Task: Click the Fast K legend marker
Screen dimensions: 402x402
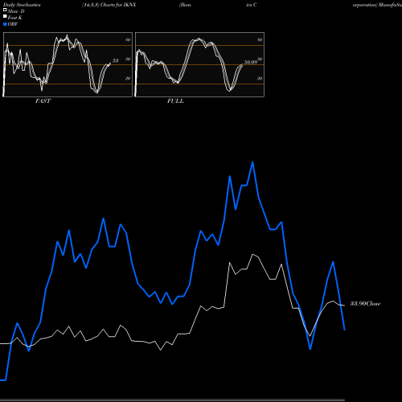Action: pyautogui.click(x=5, y=16)
